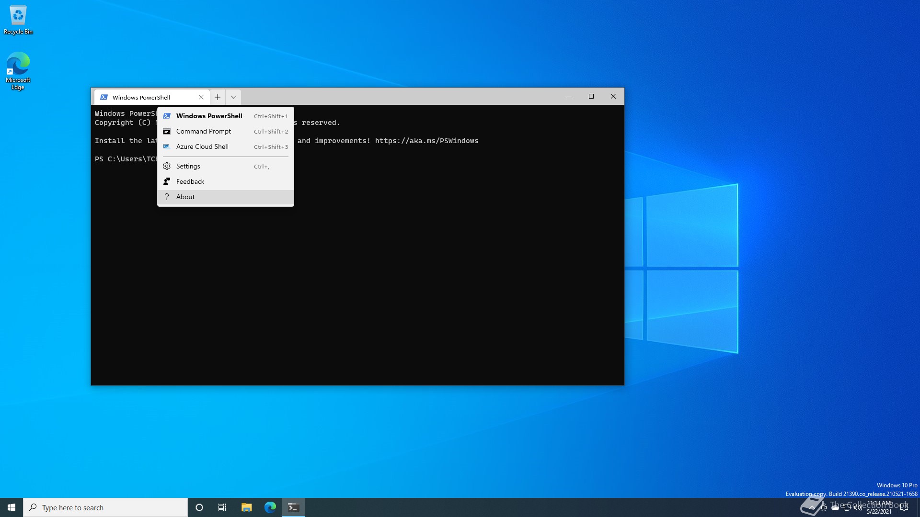Launch Azure Cloud Shell from the menu

pos(225,146)
